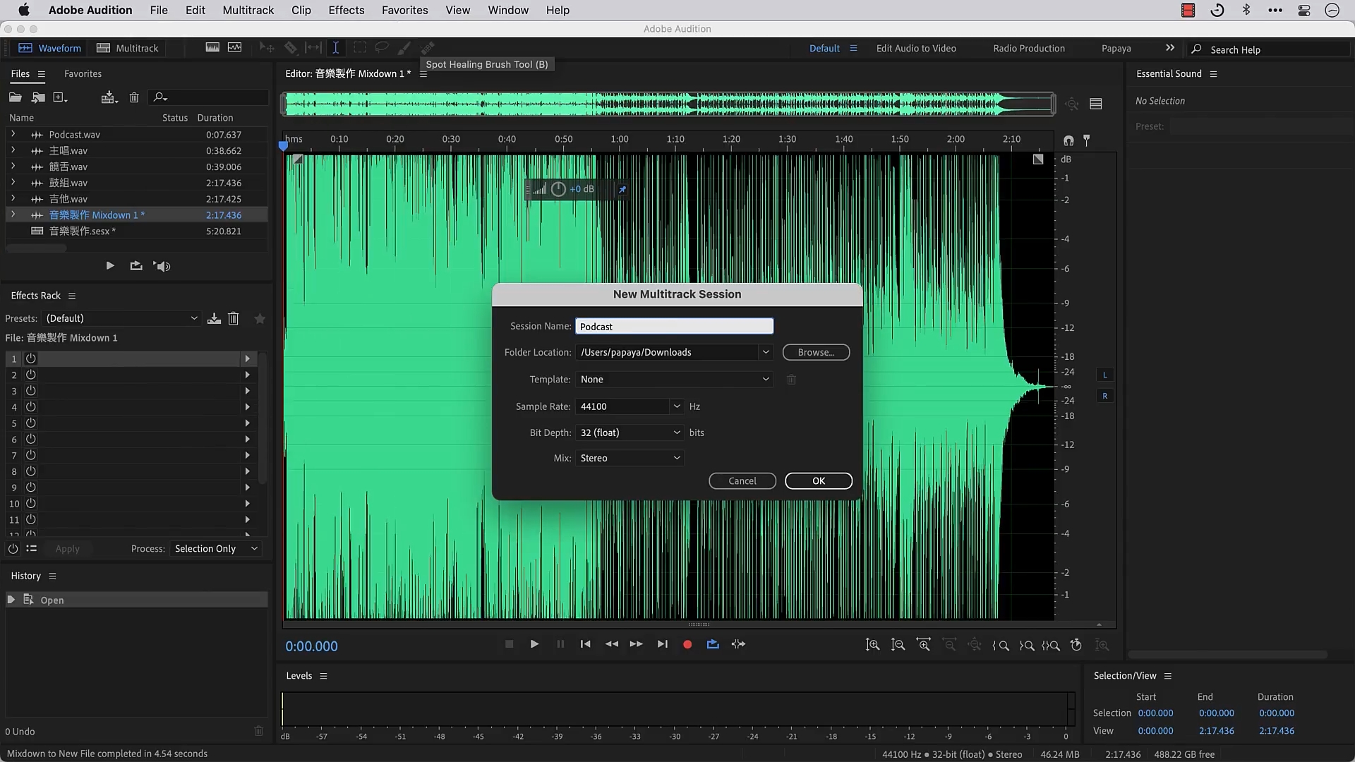This screenshot has height=762, width=1355.
Task: Save effects rack preset icon
Action: [214, 319]
